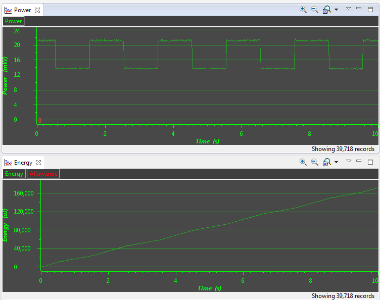Zoom in on the Power graph

[x=303, y=10]
